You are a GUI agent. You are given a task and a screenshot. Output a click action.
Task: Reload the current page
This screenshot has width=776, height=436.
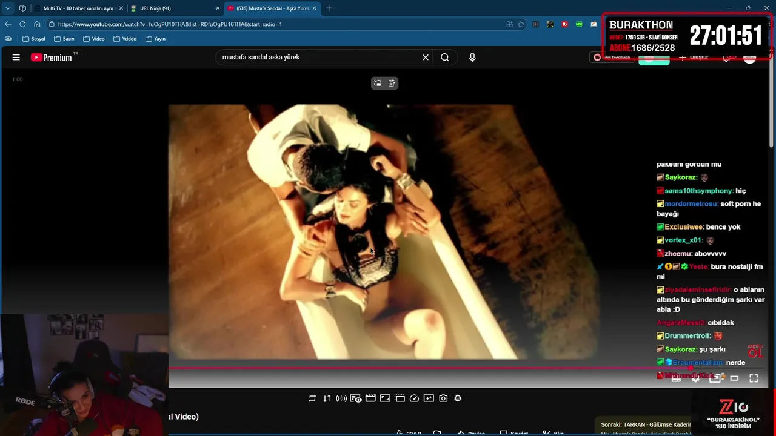point(22,24)
